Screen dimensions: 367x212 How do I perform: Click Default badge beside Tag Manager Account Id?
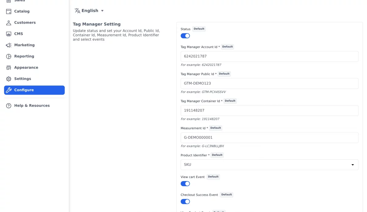pyautogui.click(x=228, y=47)
